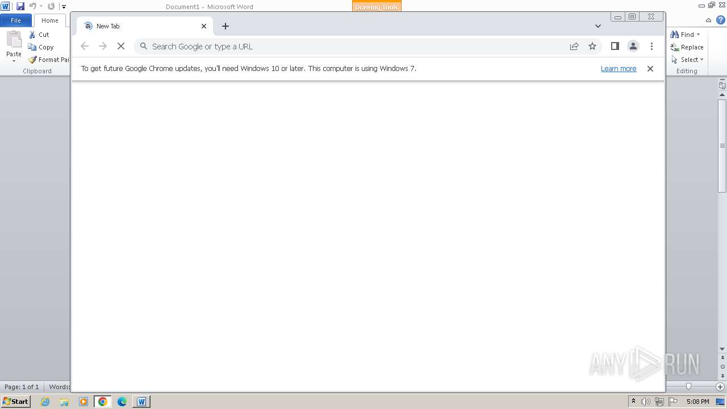This screenshot has height=409, width=727.
Task: Open Chrome side panel icon
Action: pos(615,47)
